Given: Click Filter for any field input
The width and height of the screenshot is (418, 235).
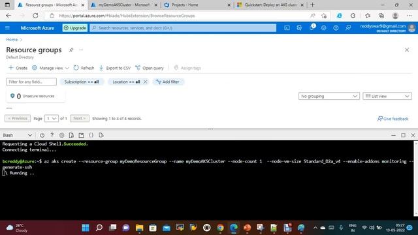Looking at the screenshot, I should (x=31, y=82).
